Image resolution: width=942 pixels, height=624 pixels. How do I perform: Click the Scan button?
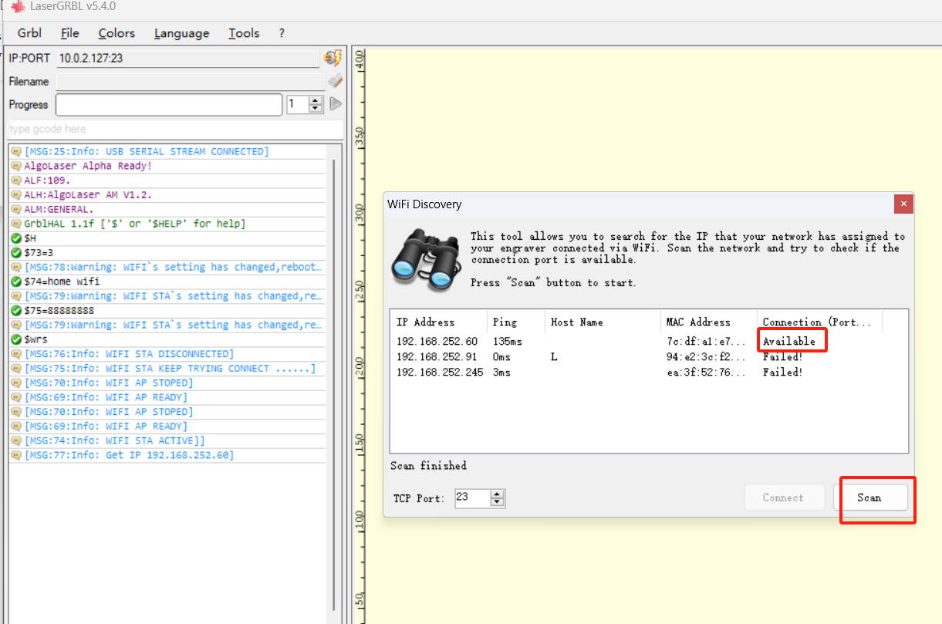pos(869,498)
